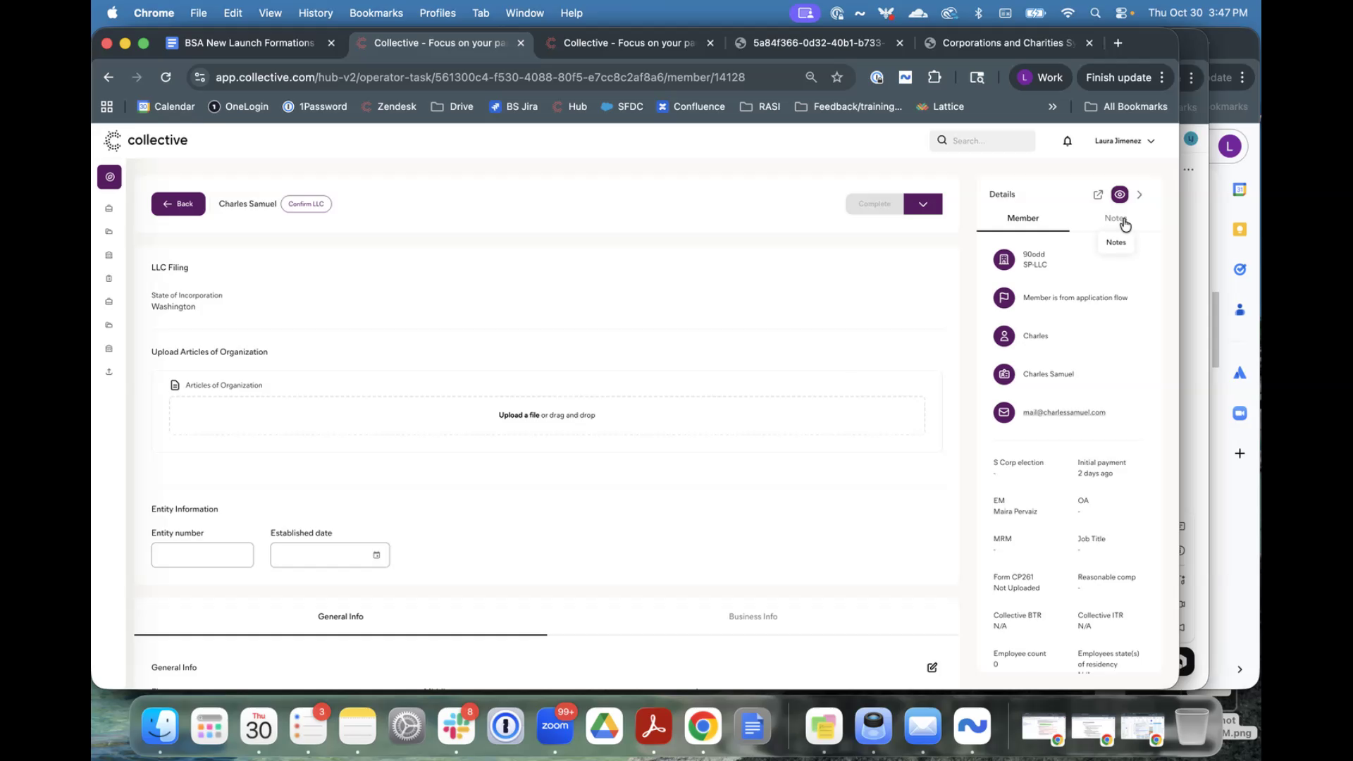1353x761 pixels.
Task: Select the upload icon in left sidebar
Action: pyautogui.click(x=109, y=371)
